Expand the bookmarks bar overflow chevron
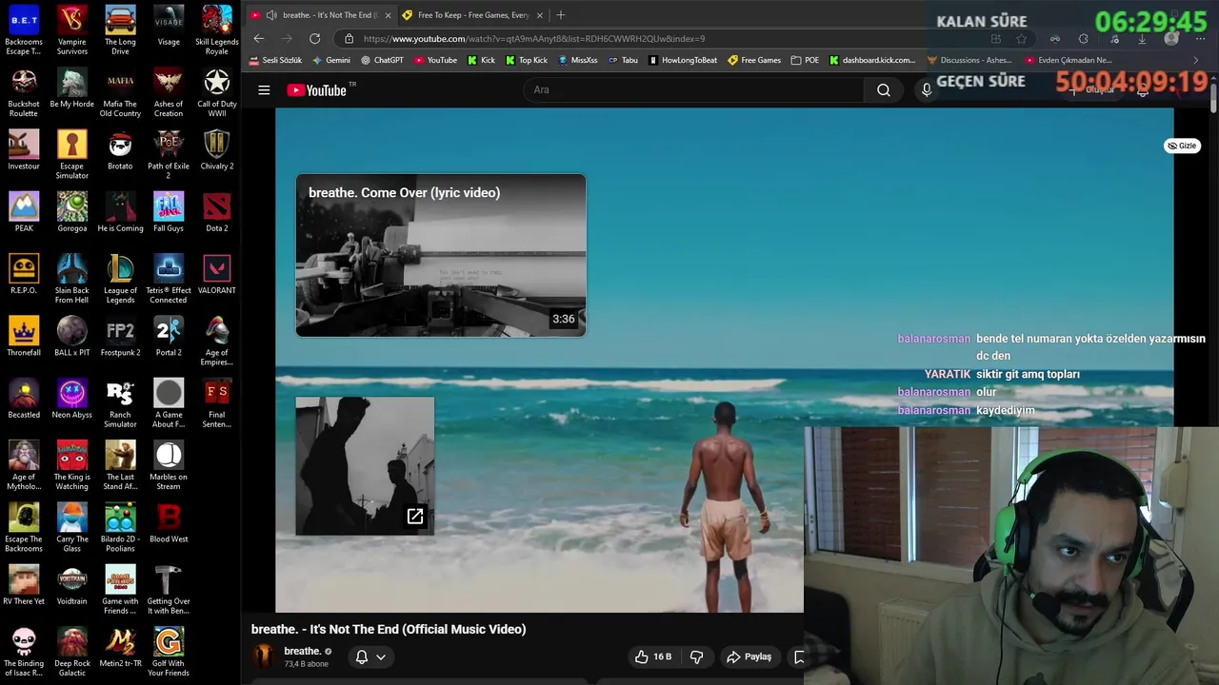 pos(1196,60)
